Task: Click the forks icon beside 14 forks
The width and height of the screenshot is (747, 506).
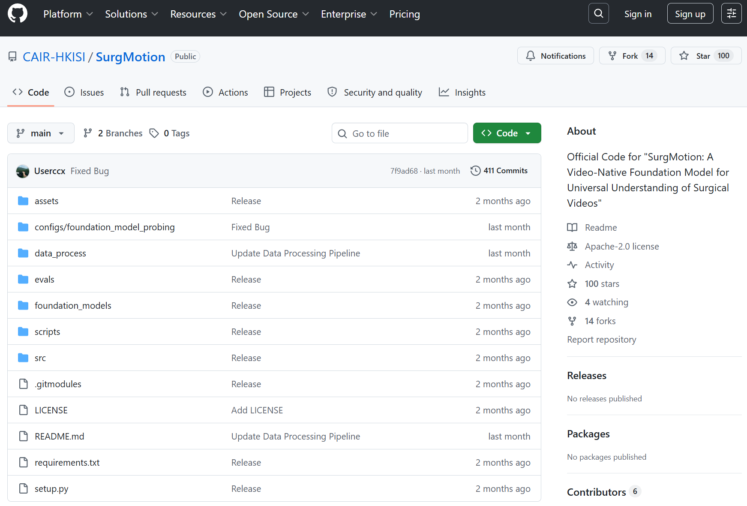Action: (572, 321)
